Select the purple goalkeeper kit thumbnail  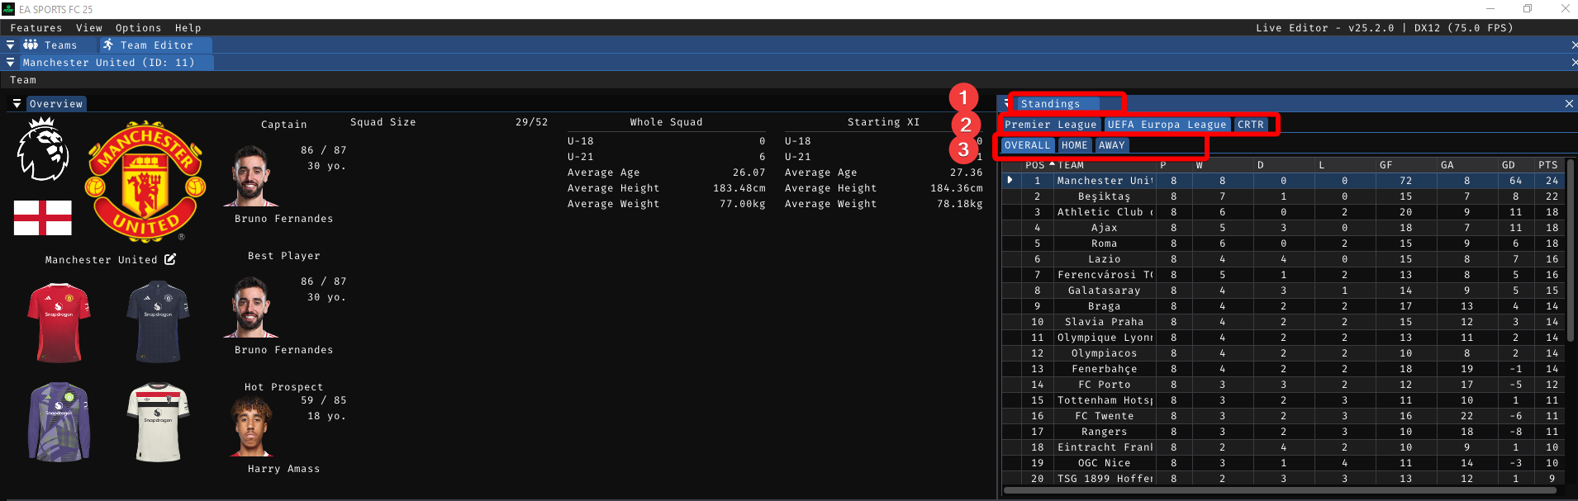coord(59,422)
